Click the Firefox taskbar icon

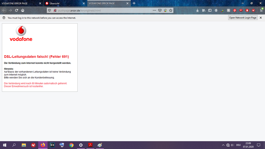[x=43, y=145]
